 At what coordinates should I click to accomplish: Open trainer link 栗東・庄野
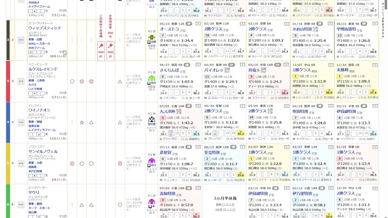pos(35,39)
